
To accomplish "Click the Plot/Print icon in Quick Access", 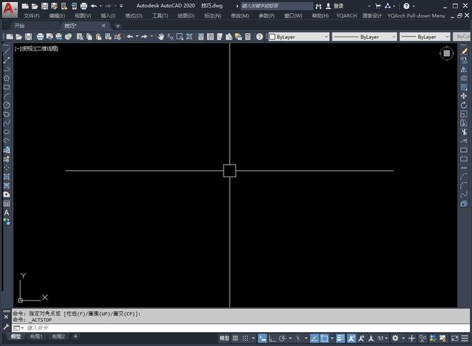I will click(x=84, y=6).
